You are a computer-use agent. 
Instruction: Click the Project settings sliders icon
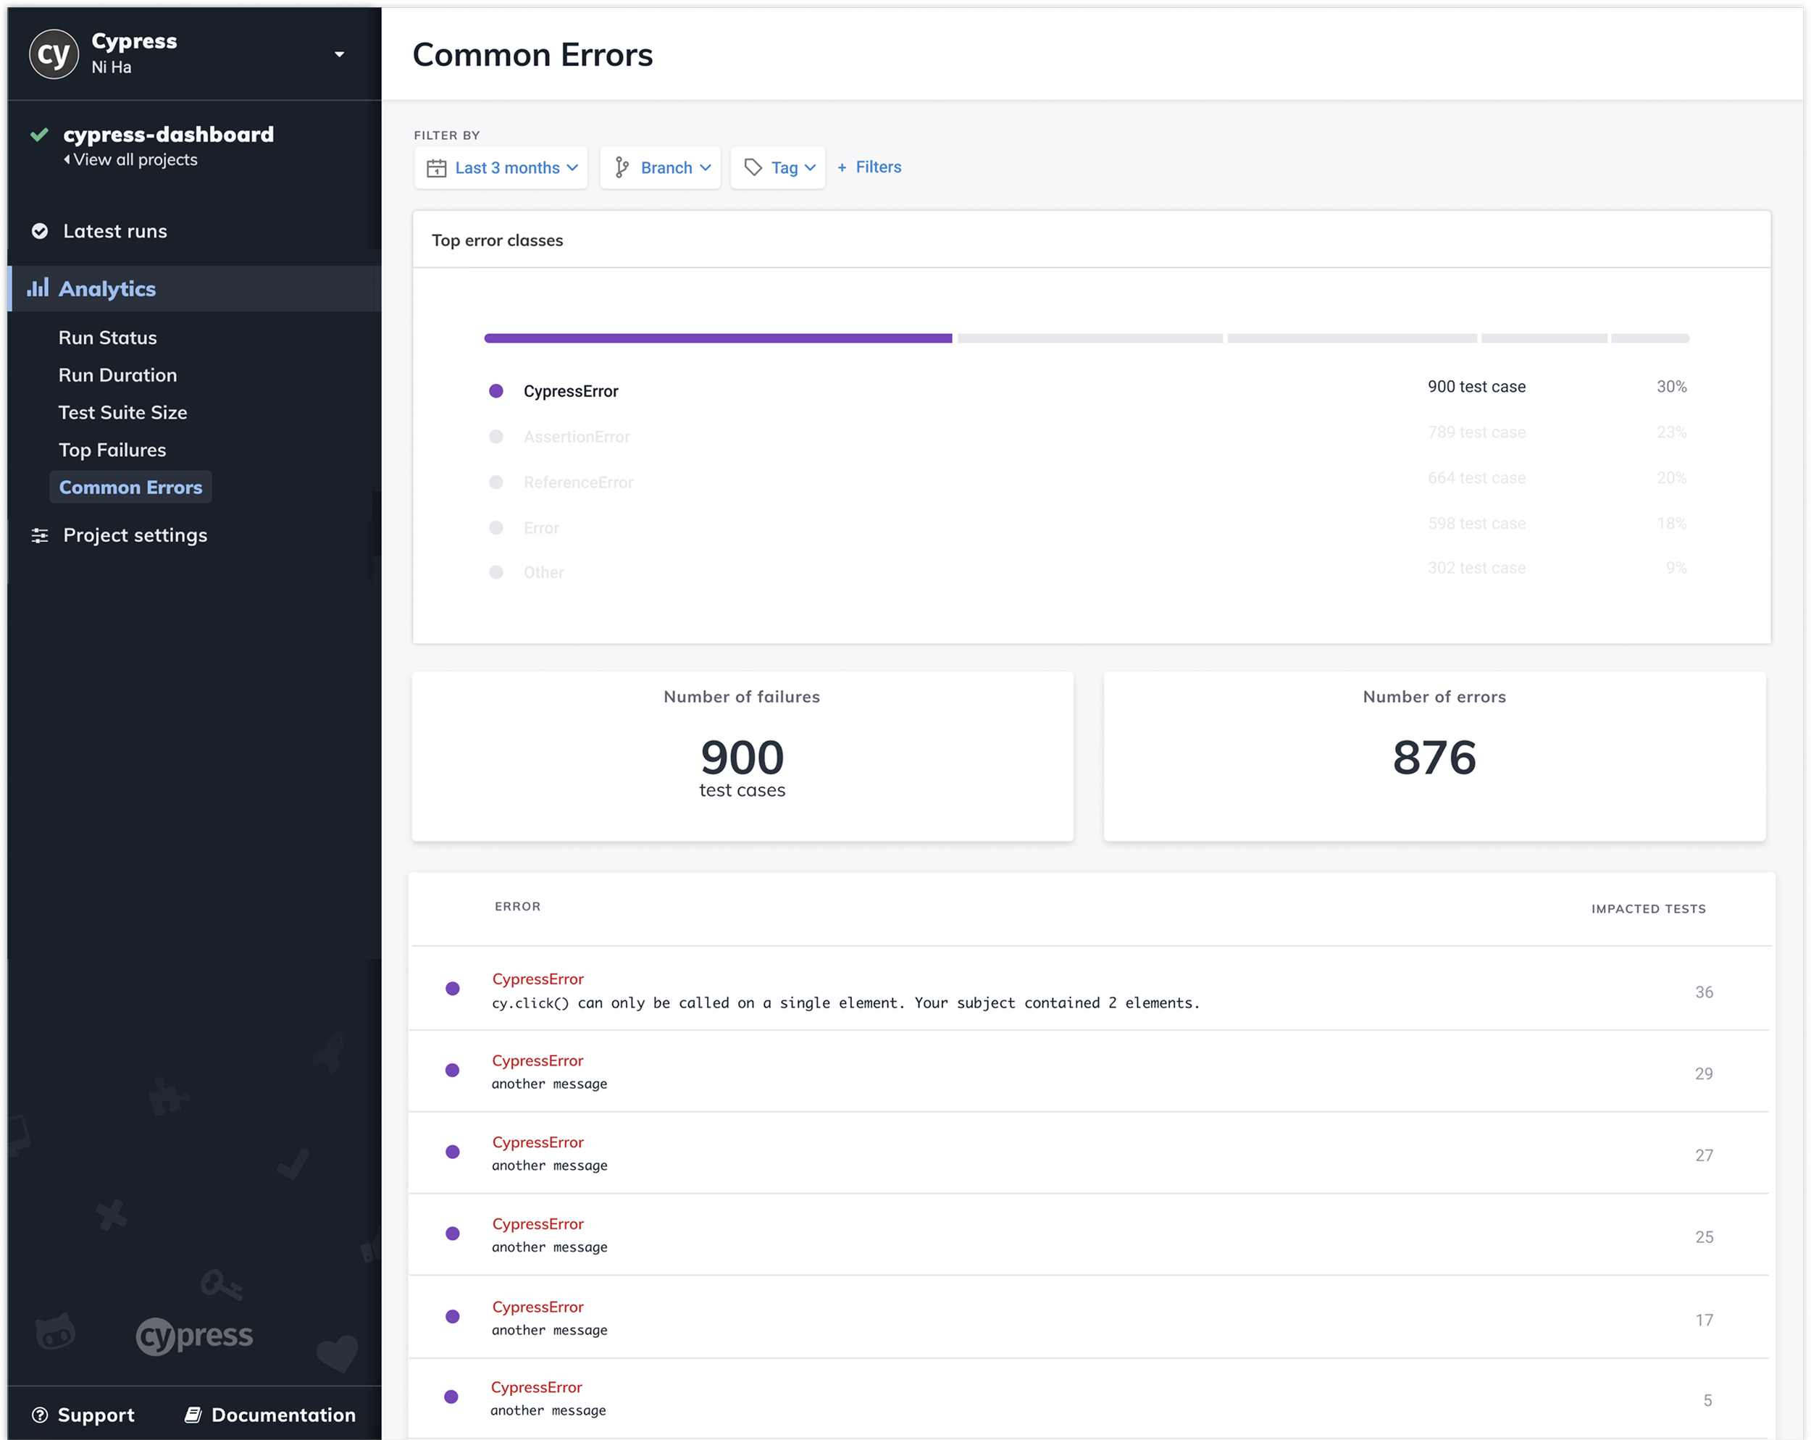pos(39,535)
